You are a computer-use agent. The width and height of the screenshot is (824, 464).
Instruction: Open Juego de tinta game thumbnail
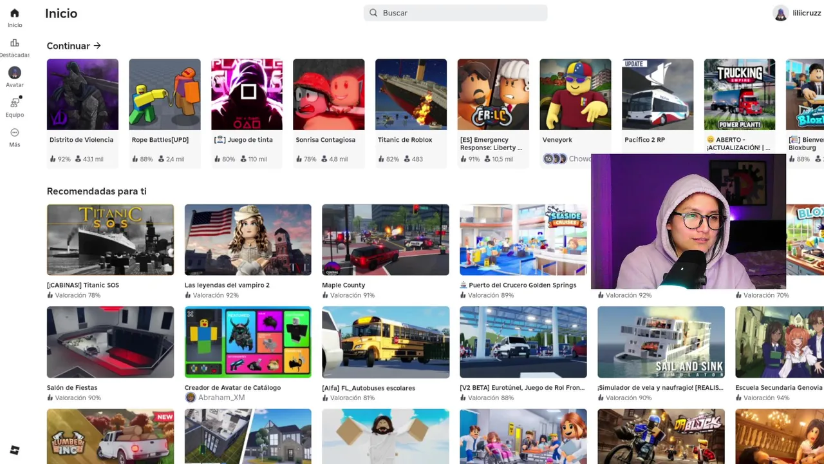[x=247, y=95]
